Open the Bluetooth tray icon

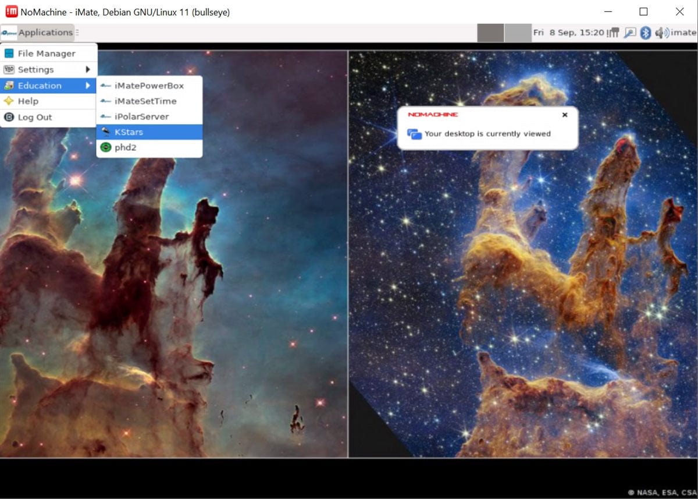pos(645,33)
